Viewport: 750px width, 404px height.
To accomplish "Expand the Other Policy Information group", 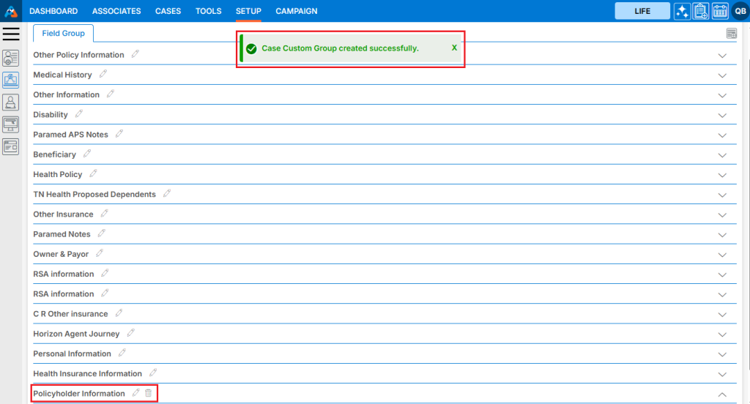I will tap(722, 56).
